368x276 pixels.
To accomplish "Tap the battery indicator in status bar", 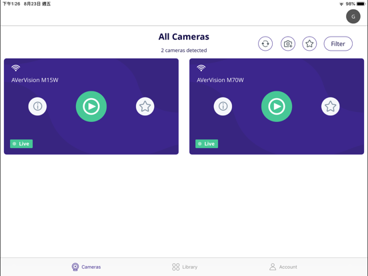I will 361,4.
